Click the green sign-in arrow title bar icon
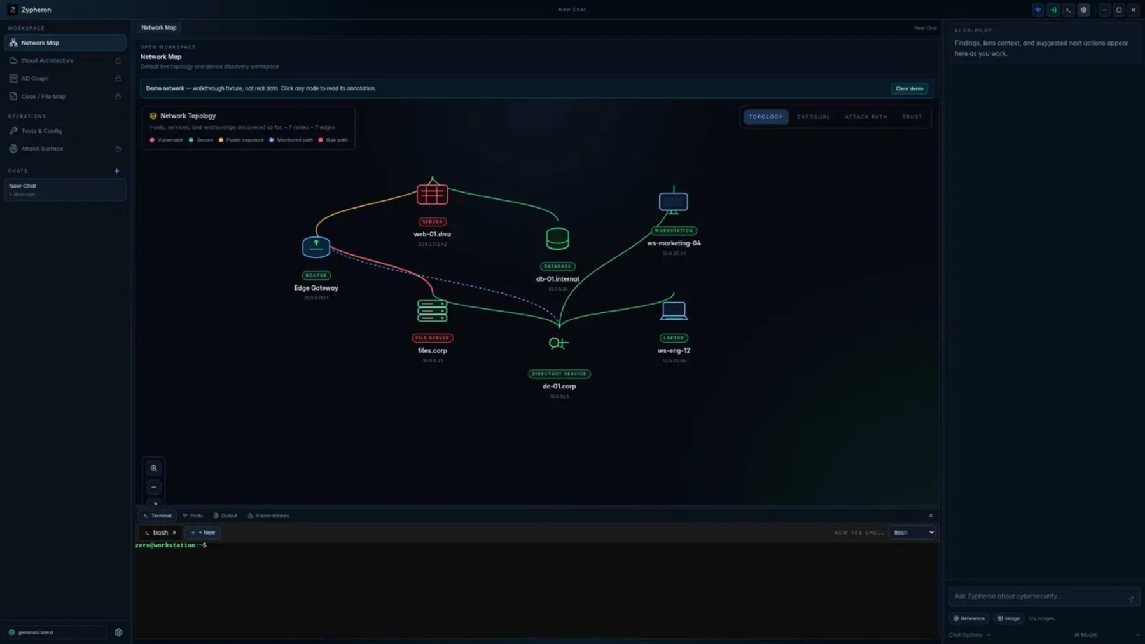Screen dimensions: 1145x644 click(1053, 10)
